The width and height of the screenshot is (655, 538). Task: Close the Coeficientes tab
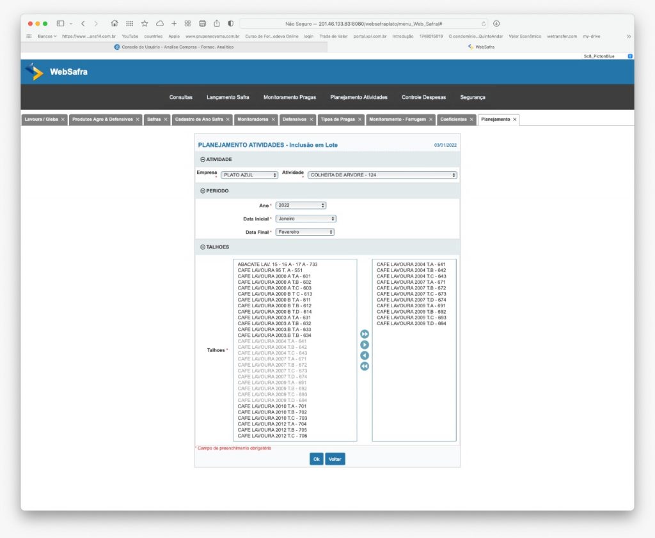471,119
